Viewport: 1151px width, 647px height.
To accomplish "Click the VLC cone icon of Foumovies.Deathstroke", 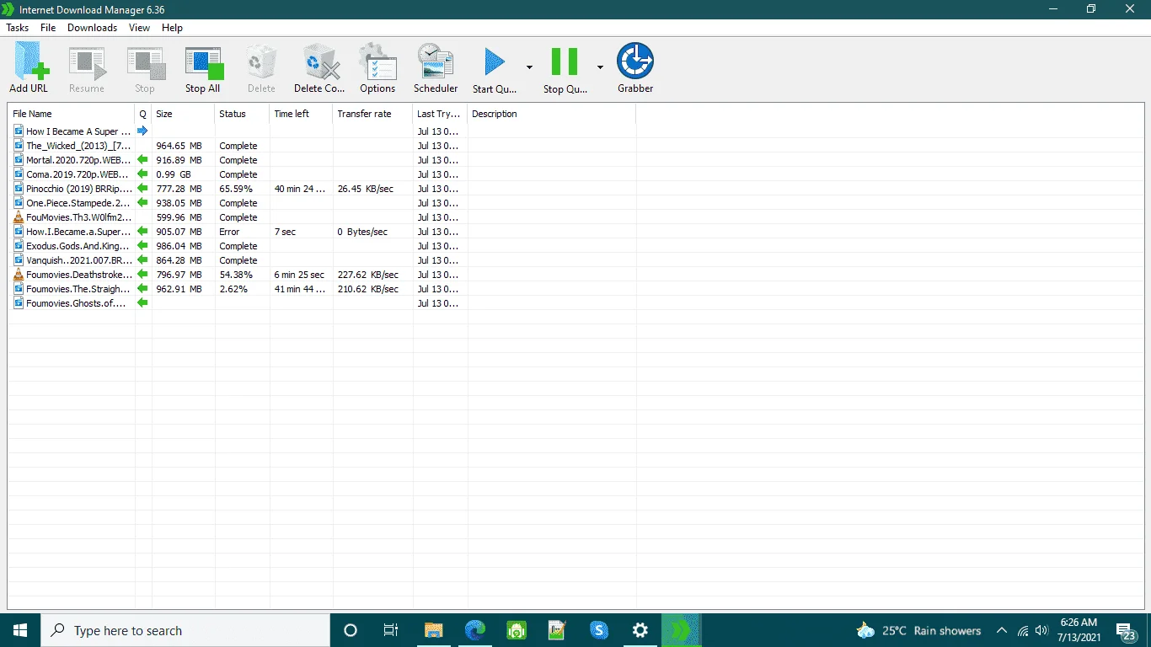I will [19, 275].
